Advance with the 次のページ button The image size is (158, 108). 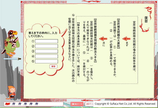point(89,104)
